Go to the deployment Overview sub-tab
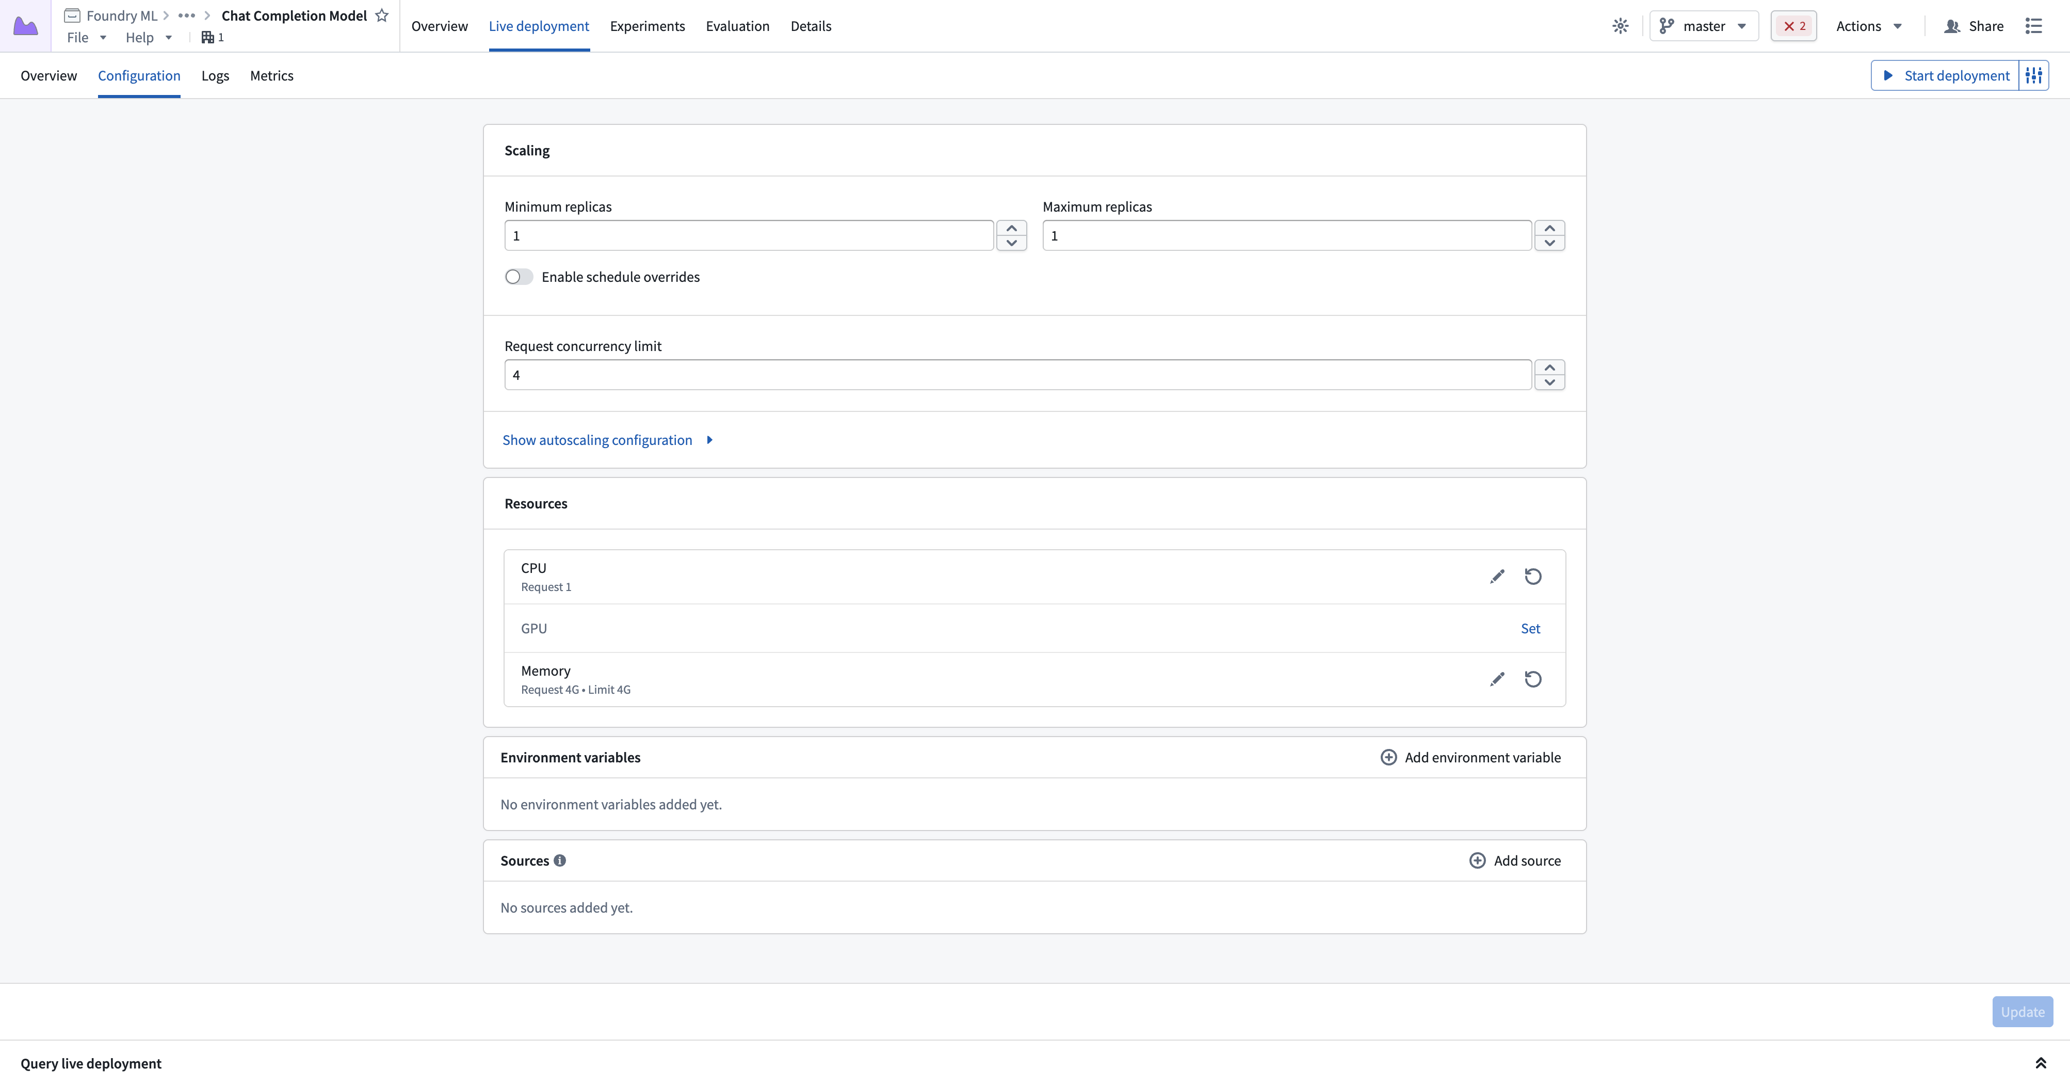 coord(49,75)
